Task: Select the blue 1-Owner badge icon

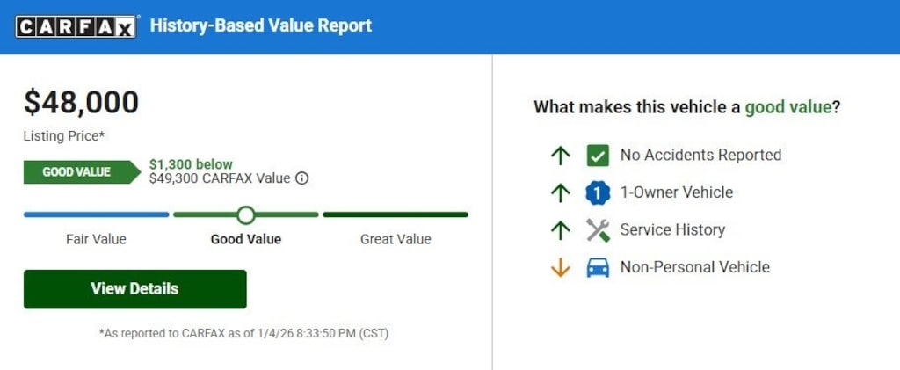Action: (598, 192)
